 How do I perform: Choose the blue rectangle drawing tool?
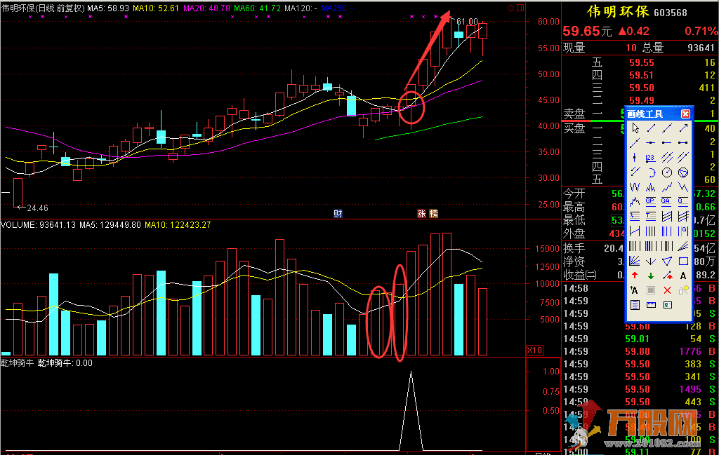[683, 261]
